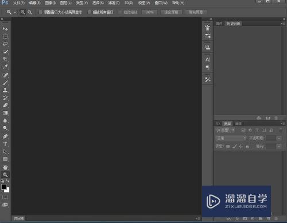Open the Clone Source panel icon

(207, 47)
